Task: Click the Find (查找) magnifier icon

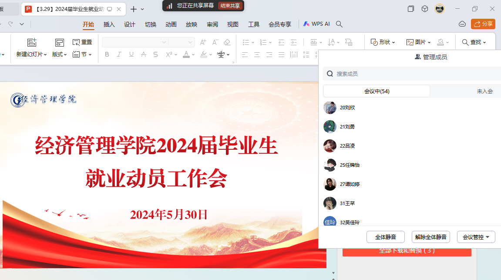Action: [465, 42]
